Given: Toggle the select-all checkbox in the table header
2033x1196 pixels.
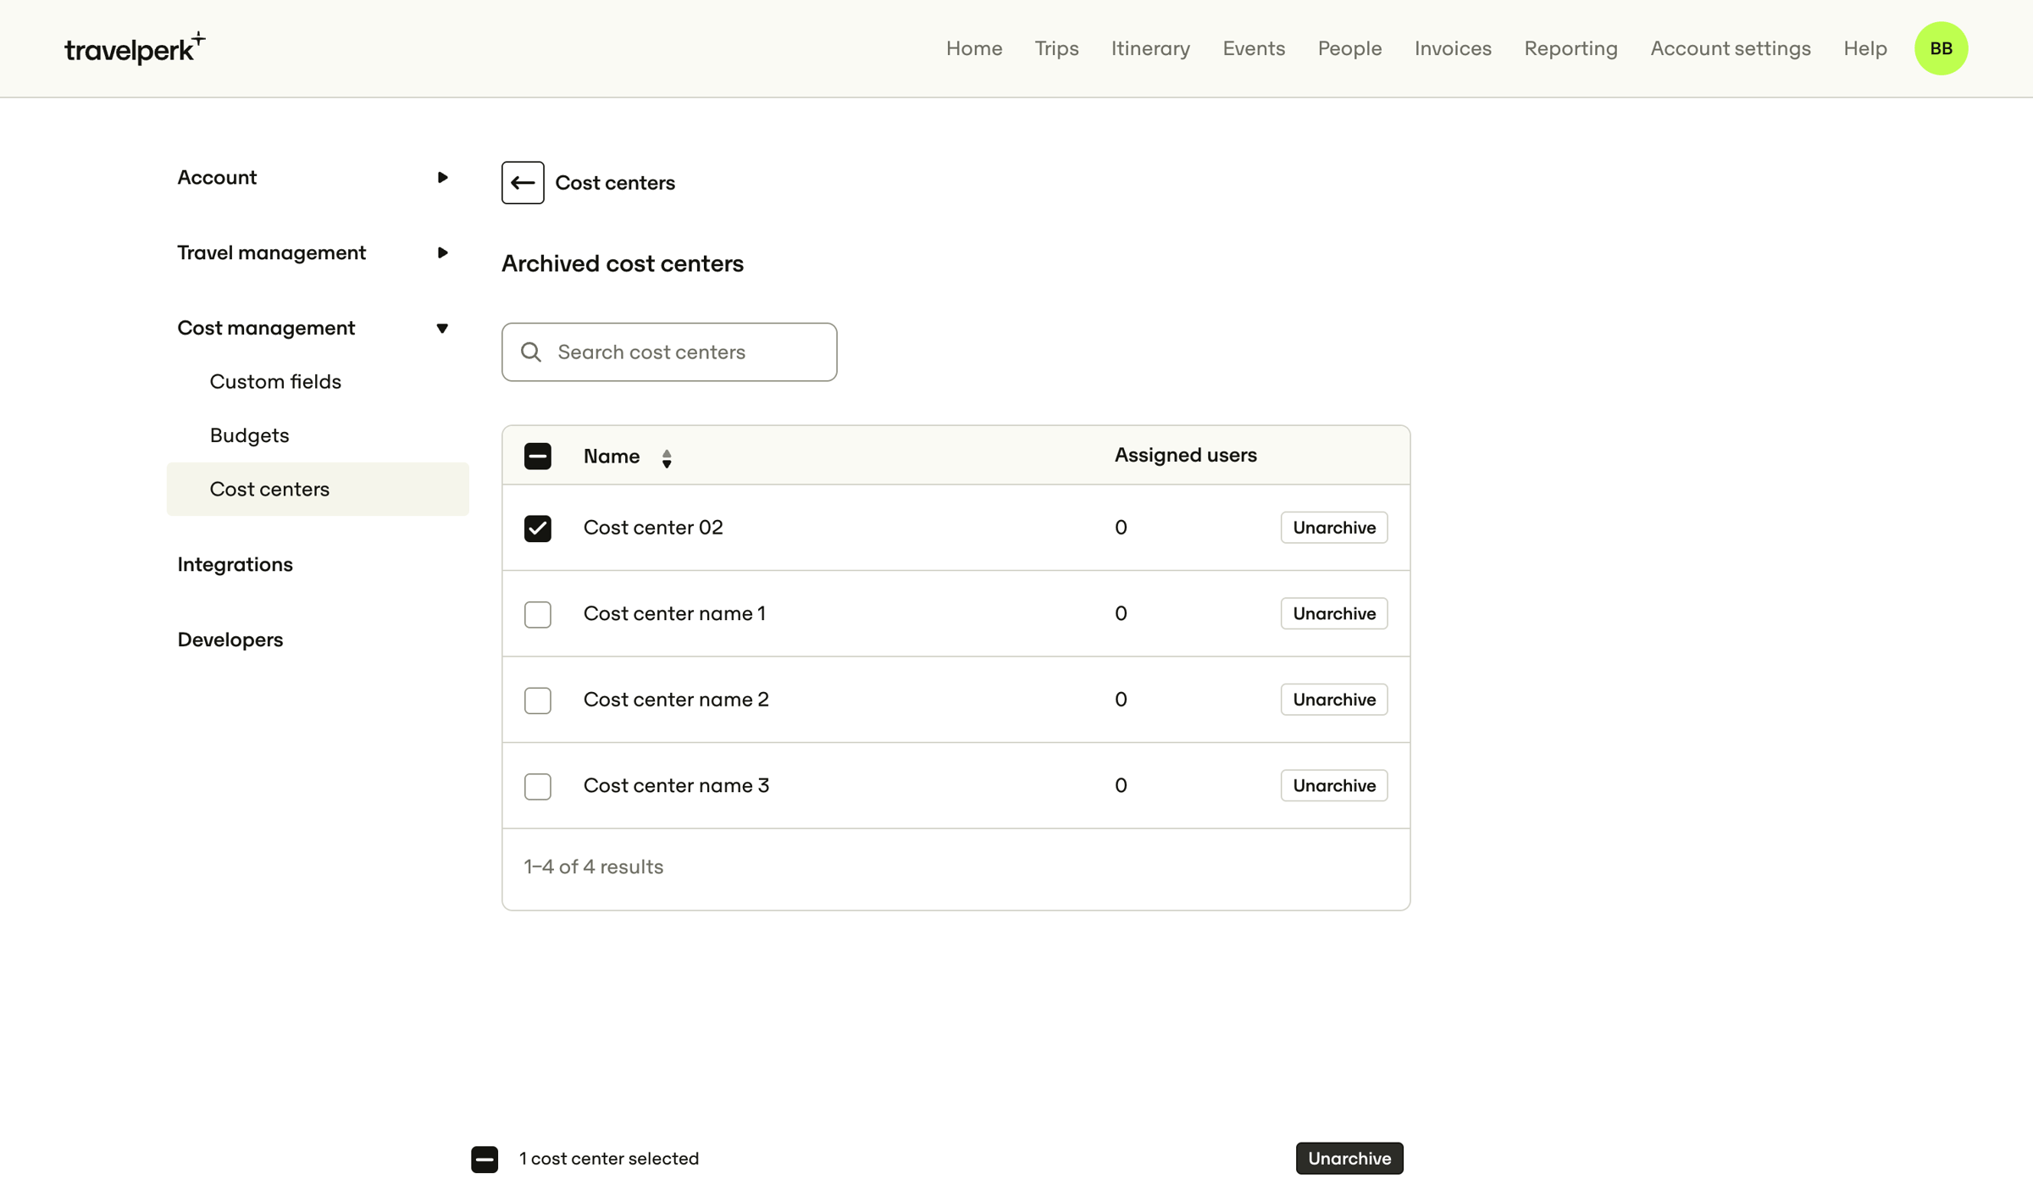Looking at the screenshot, I should tap(538, 457).
